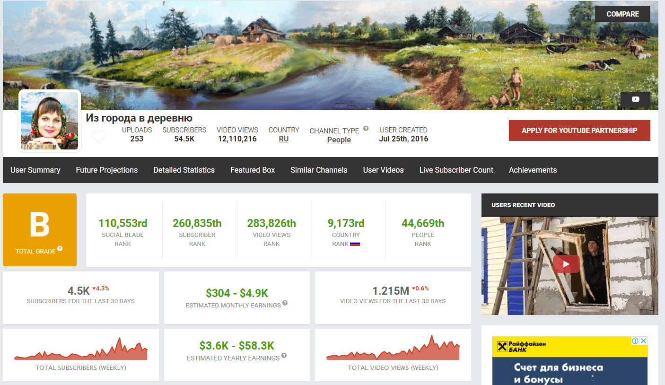Click the Total Grade question mark icon
665x385 pixels.
pos(60,249)
